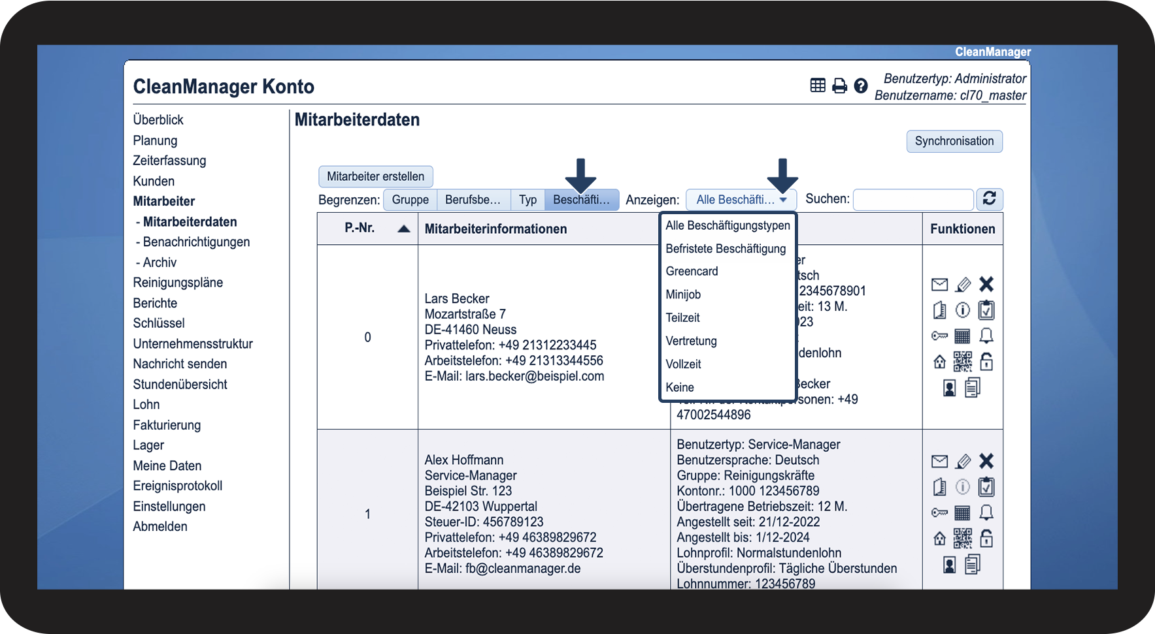Image resolution: width=1155 pixels, height=634 pixels.
Task: Click into the Suchen search field
Action: point(913,200)
